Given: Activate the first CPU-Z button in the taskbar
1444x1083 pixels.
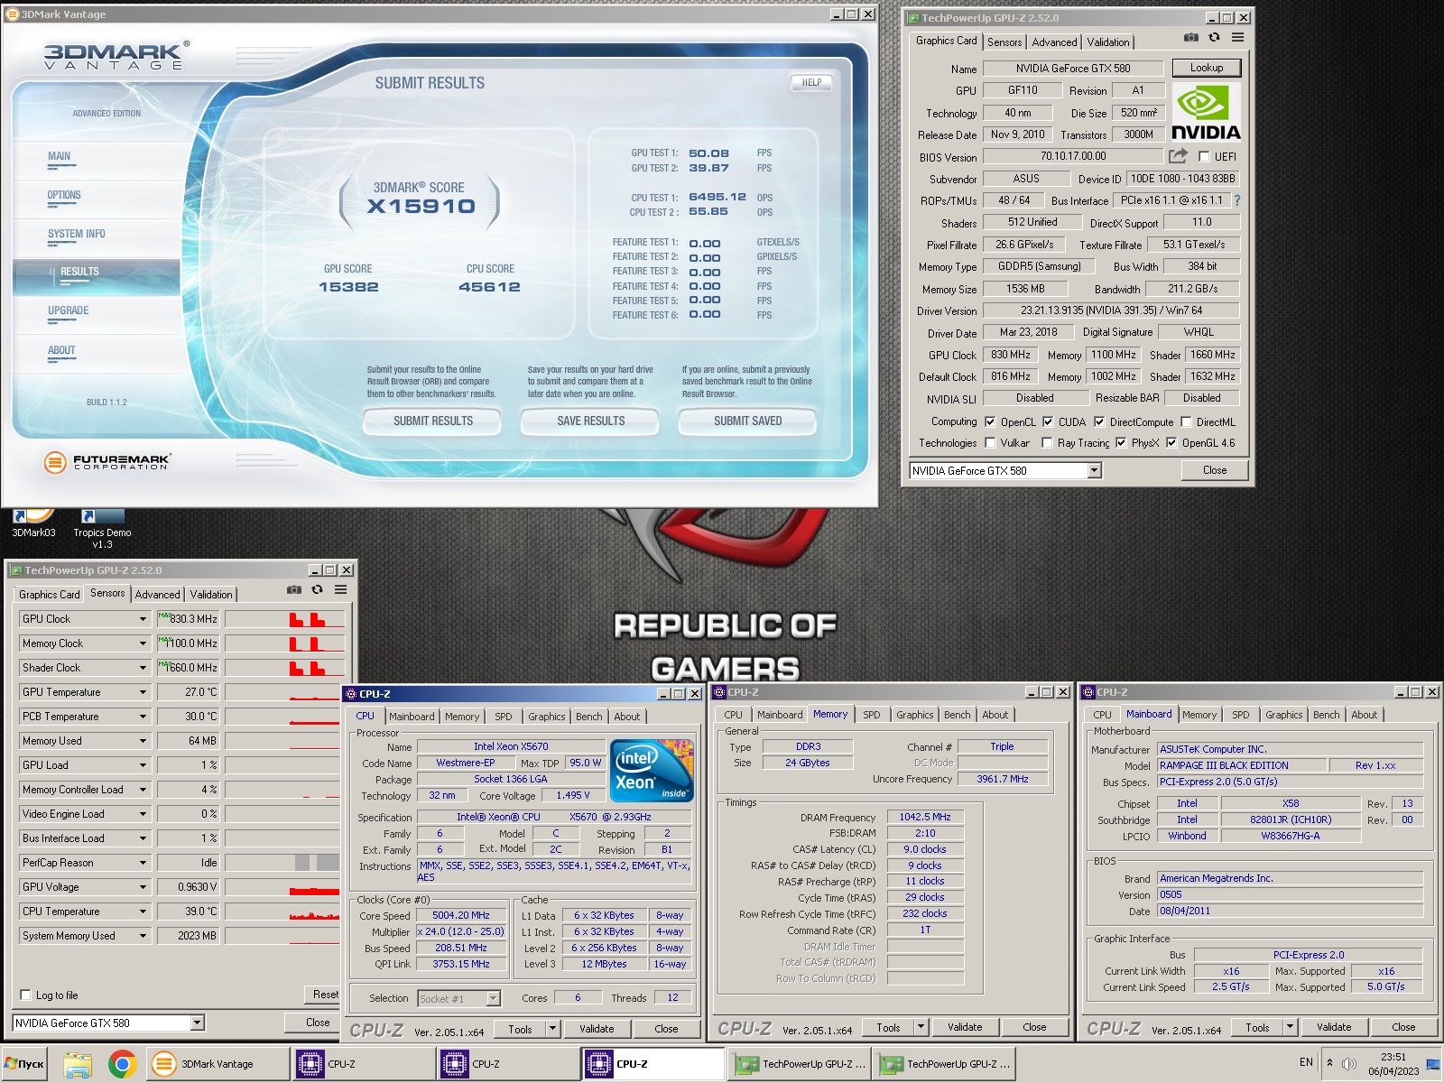Looking at the screenshot, I should click(x=364, y=1064).
